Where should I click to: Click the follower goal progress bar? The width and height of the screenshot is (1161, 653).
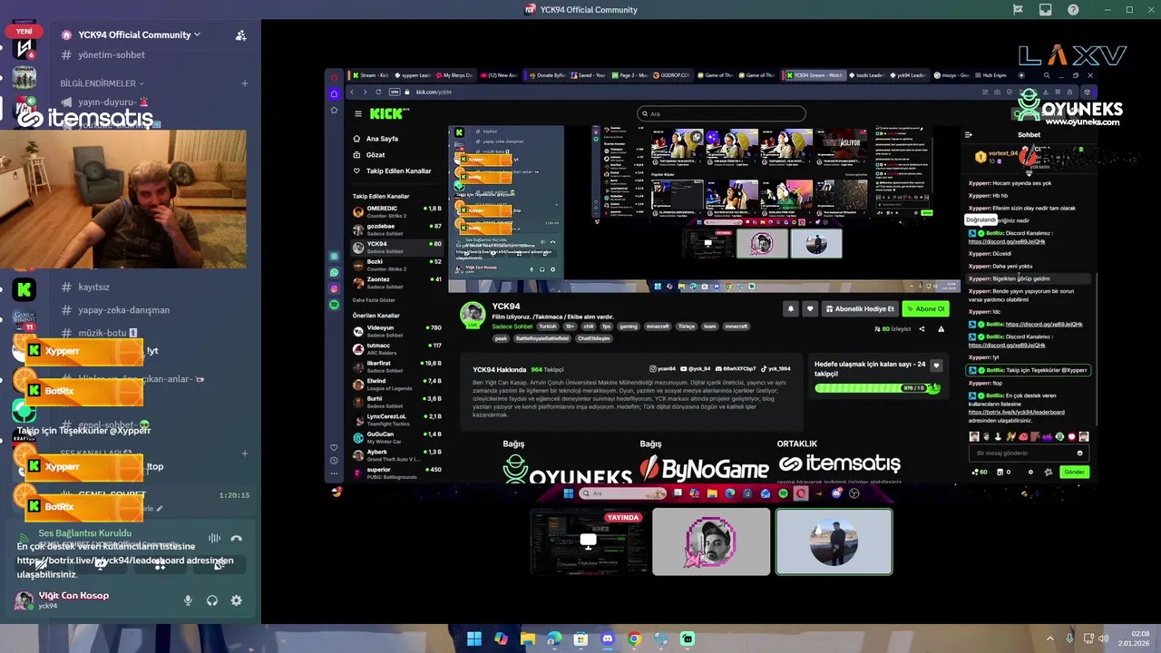(877, 388)
